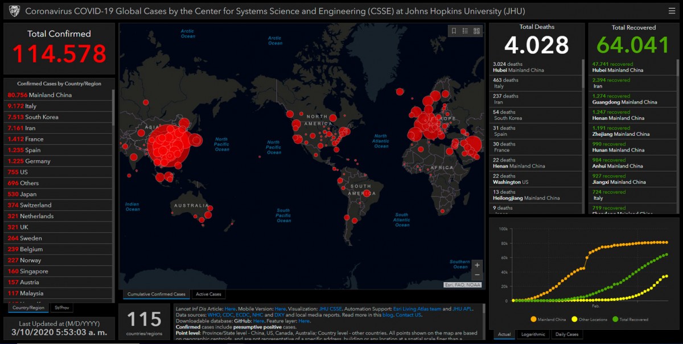Select the Logarithmic chart tab
This screenshot has width=683, height=344.
(533, 334)
